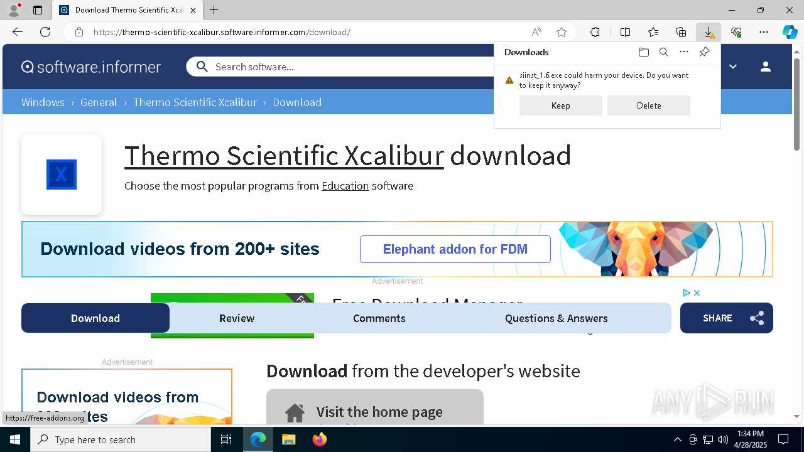The width and height of the screenshot is (804, 452).
Task: Go to software.informer home logo
Action: [91, 67]
